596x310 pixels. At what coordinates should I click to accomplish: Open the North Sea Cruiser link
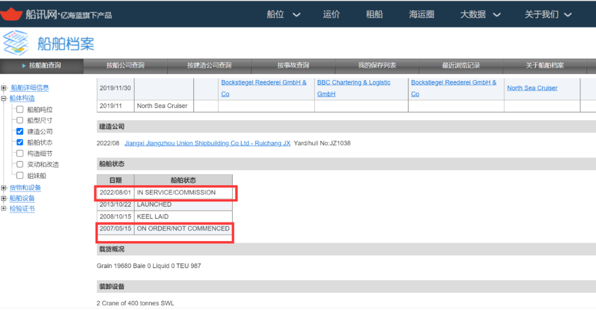point(532,88)
